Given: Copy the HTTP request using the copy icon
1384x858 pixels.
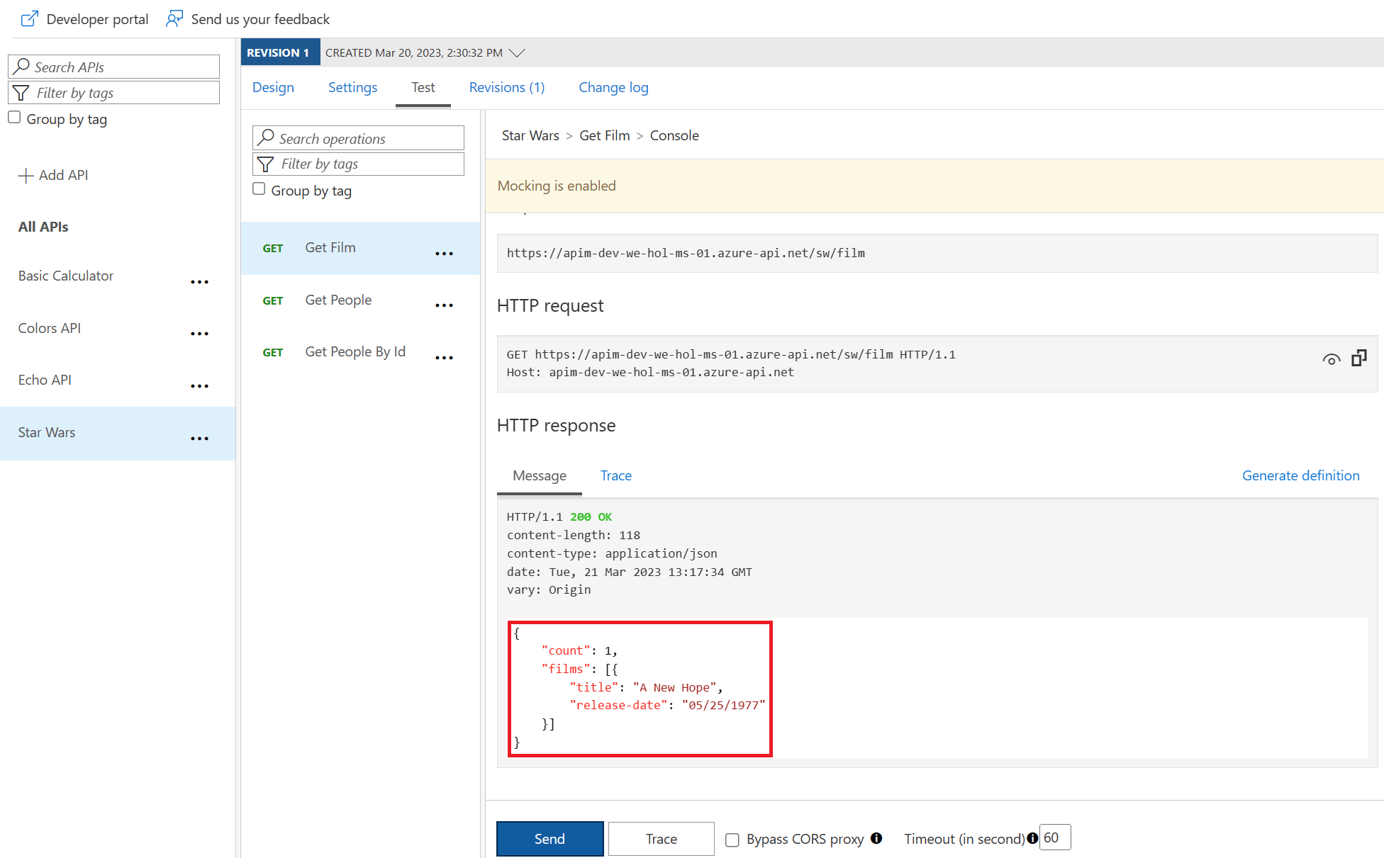Looking at the screenshot, I should pos(1359,359).
